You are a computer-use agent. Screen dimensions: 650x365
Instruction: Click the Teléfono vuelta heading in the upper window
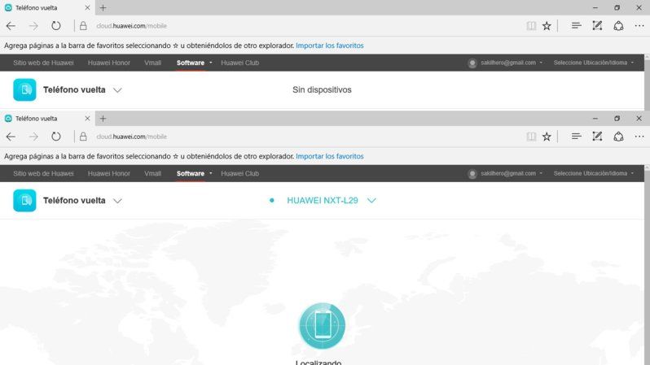(x=74, y=89)
